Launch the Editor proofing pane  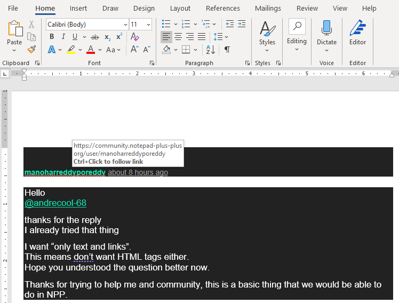[x=357, y=33]
